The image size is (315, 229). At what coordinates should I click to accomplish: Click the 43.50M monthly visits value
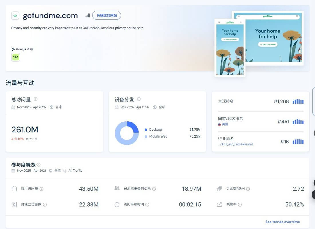(x=88, y=189)
